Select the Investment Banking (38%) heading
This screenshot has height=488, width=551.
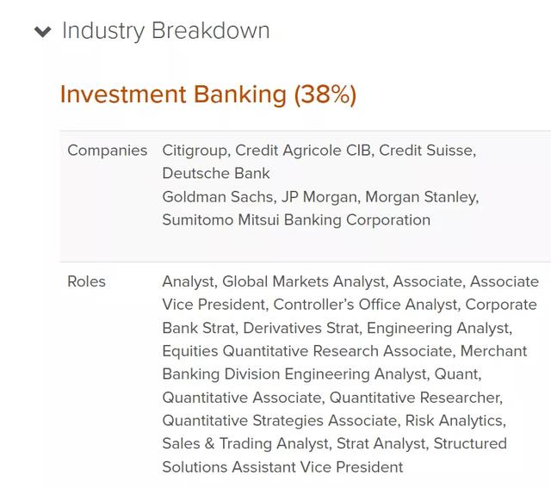click(207, 94)
